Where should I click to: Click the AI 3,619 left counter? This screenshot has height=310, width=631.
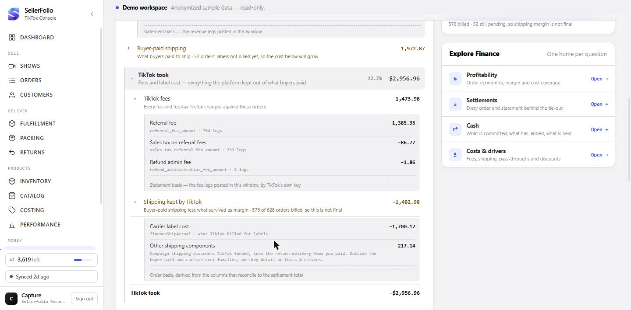(x=25, y=260)
